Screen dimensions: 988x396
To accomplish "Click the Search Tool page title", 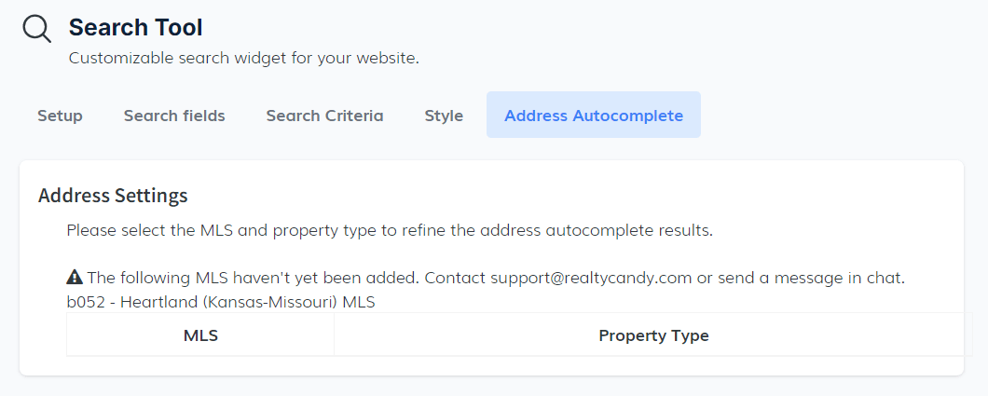I will click(135, 28).
